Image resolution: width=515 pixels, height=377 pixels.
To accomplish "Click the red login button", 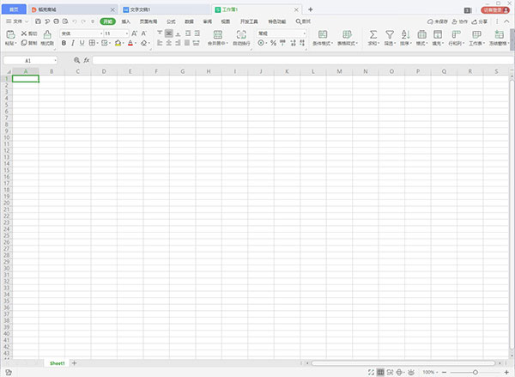I will coord(495,10).
